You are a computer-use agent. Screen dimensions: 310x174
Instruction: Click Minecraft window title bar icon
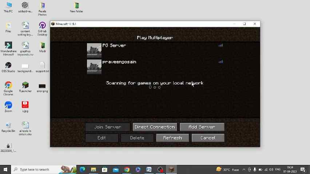pyautogui.click(x=53, y=24)
